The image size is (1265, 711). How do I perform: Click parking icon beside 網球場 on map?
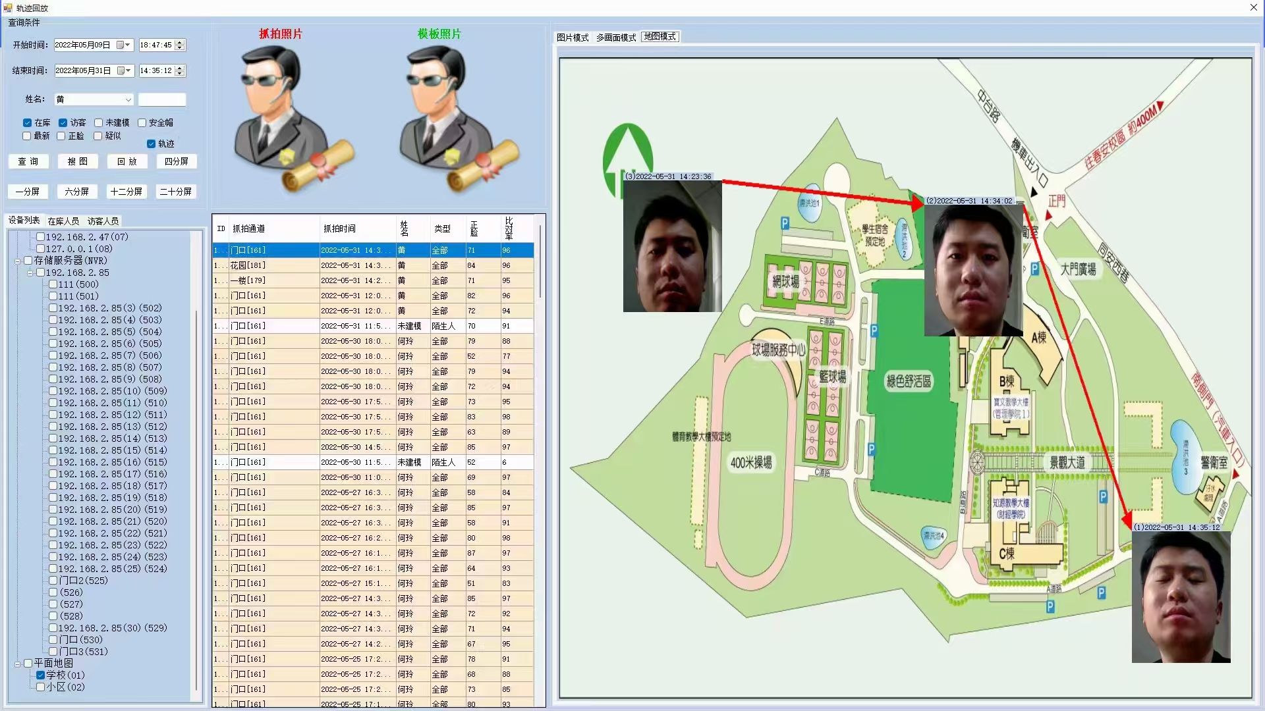click(x=785, y=224)
